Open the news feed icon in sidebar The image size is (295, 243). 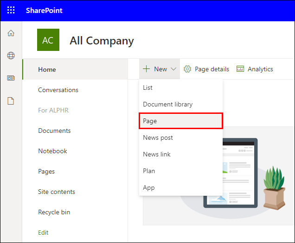click(x=11, y=78)
